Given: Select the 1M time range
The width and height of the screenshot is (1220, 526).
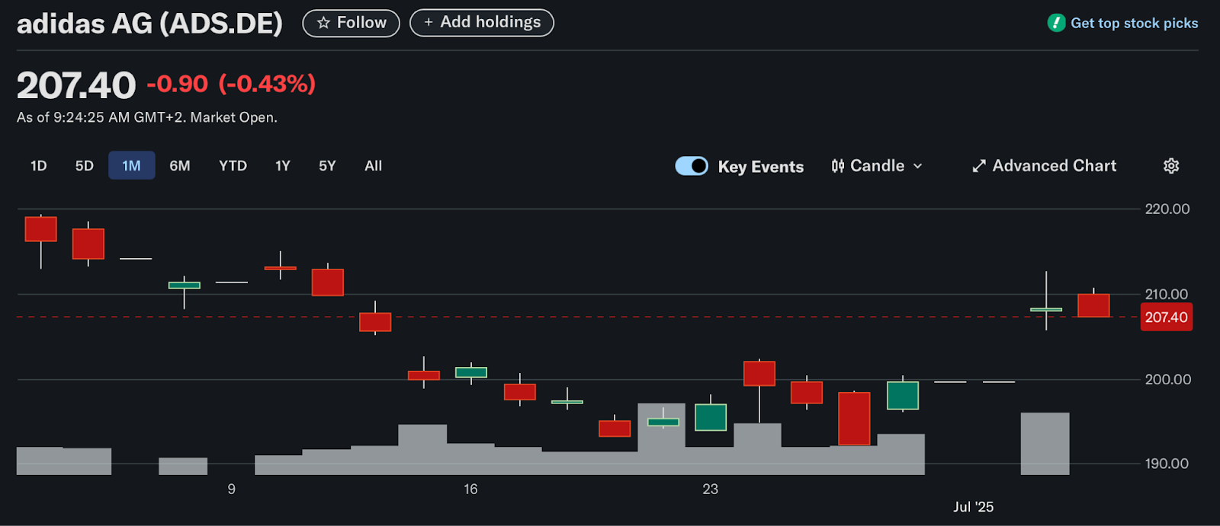Looking at the screenshot, I should pos(131,166).
